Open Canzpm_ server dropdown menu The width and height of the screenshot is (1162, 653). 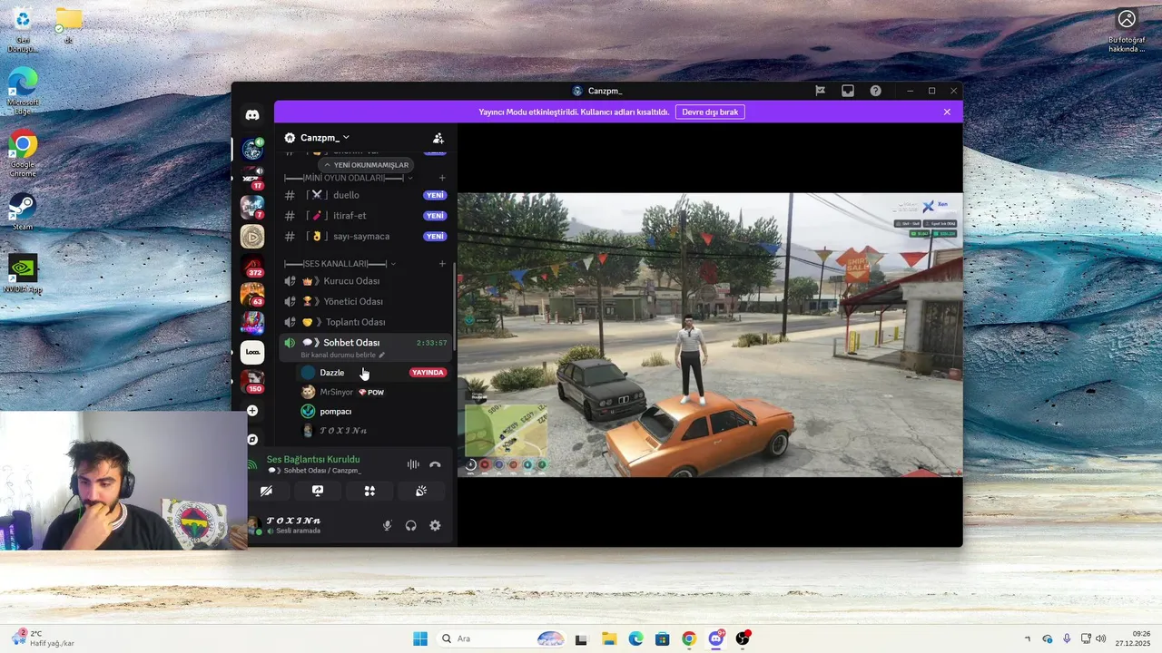[327, 138]
